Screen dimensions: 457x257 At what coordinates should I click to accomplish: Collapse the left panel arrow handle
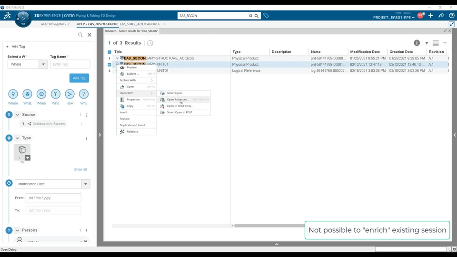(x=99, y=135)
